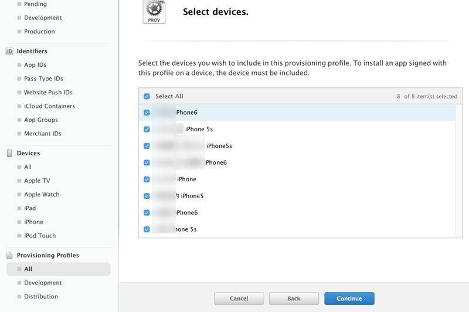
Task: Go to iCloud Containers
Action: coord(49,106)
